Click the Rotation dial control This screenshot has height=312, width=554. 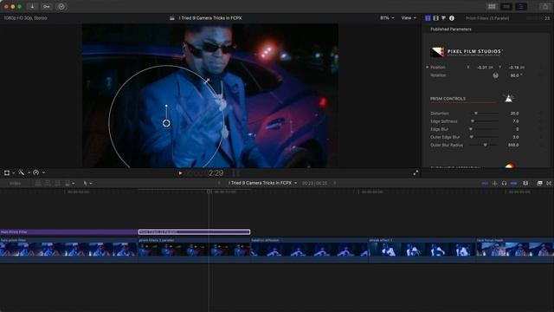[x=495, y=75]
